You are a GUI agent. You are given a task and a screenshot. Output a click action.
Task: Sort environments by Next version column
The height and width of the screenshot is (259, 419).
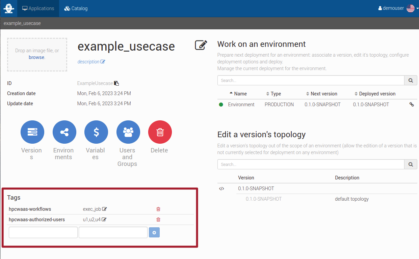[x=321, y=94]
